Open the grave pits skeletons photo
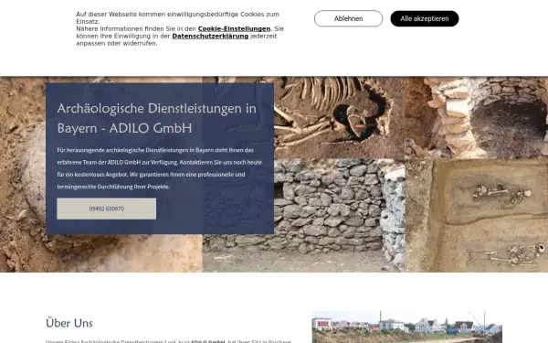The image size is (548, 343). point(477,216)
